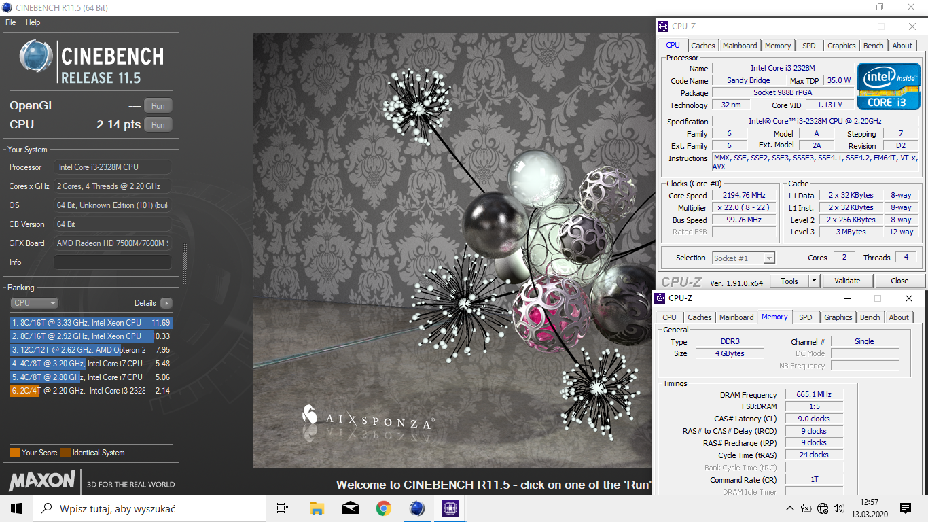This screenshot has width=928, height=522.
Task: Click the Cinebench Release 11.5 logo
Action: click(92, 62)
